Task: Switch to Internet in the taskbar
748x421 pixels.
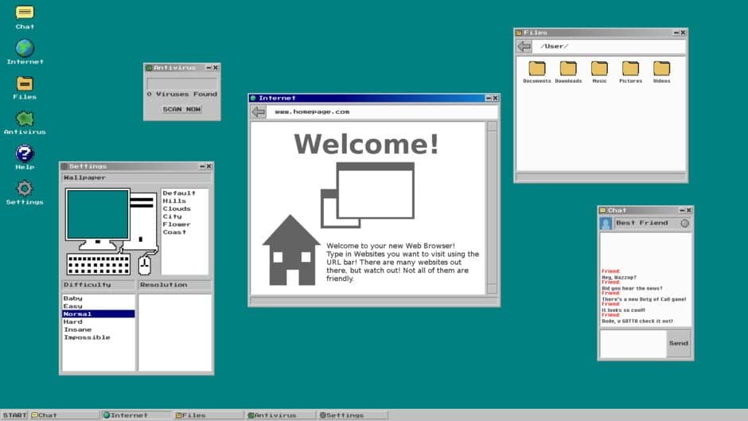Action: 136,415
